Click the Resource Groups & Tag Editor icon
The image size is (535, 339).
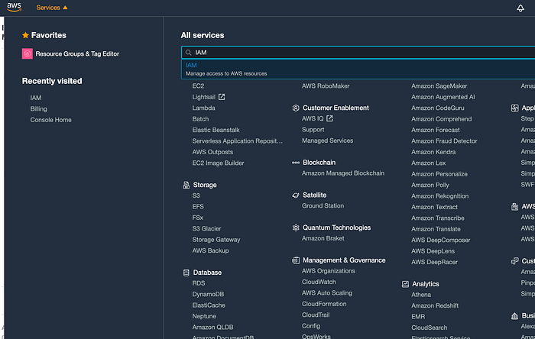(x=28, y=54)
